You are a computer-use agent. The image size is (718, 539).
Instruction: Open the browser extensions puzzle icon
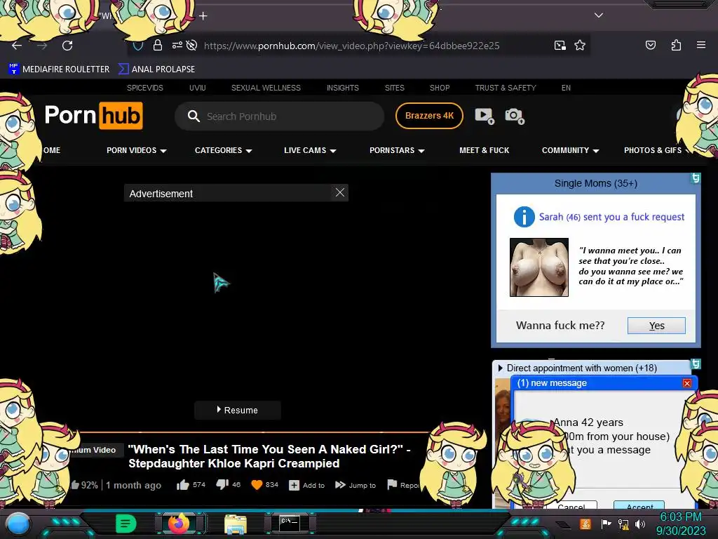(x=676, y=45)
